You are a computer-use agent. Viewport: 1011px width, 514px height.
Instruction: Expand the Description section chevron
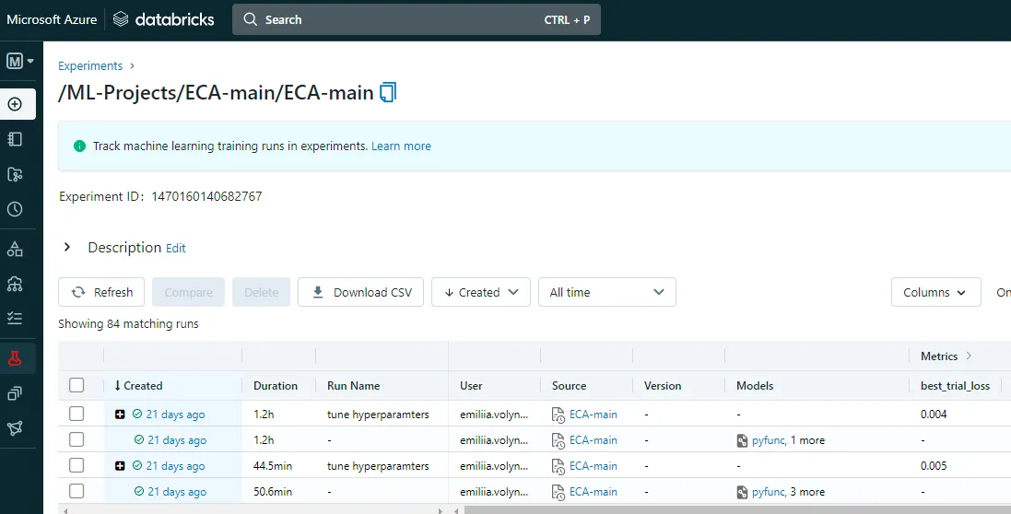click(x=67, y=248)
